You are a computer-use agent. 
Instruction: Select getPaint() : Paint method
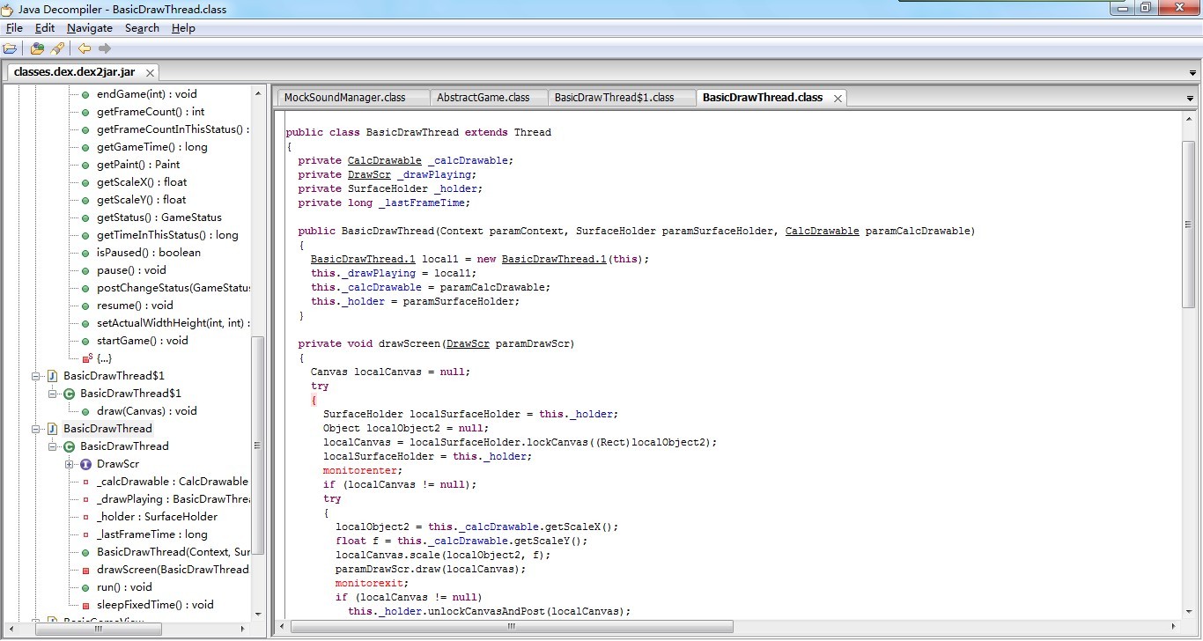tap(137, 165)
